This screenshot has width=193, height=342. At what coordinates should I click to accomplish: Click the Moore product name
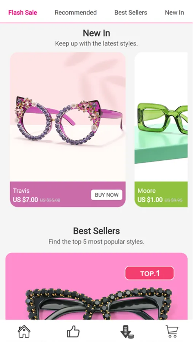click(147, 191)
